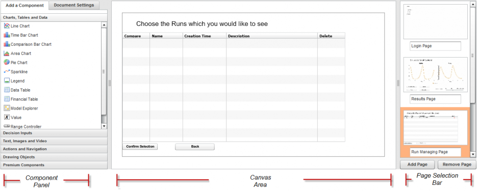The image size is (478, 191).
Task: Click the Delete column header
Action: click(x=332, y=36)
